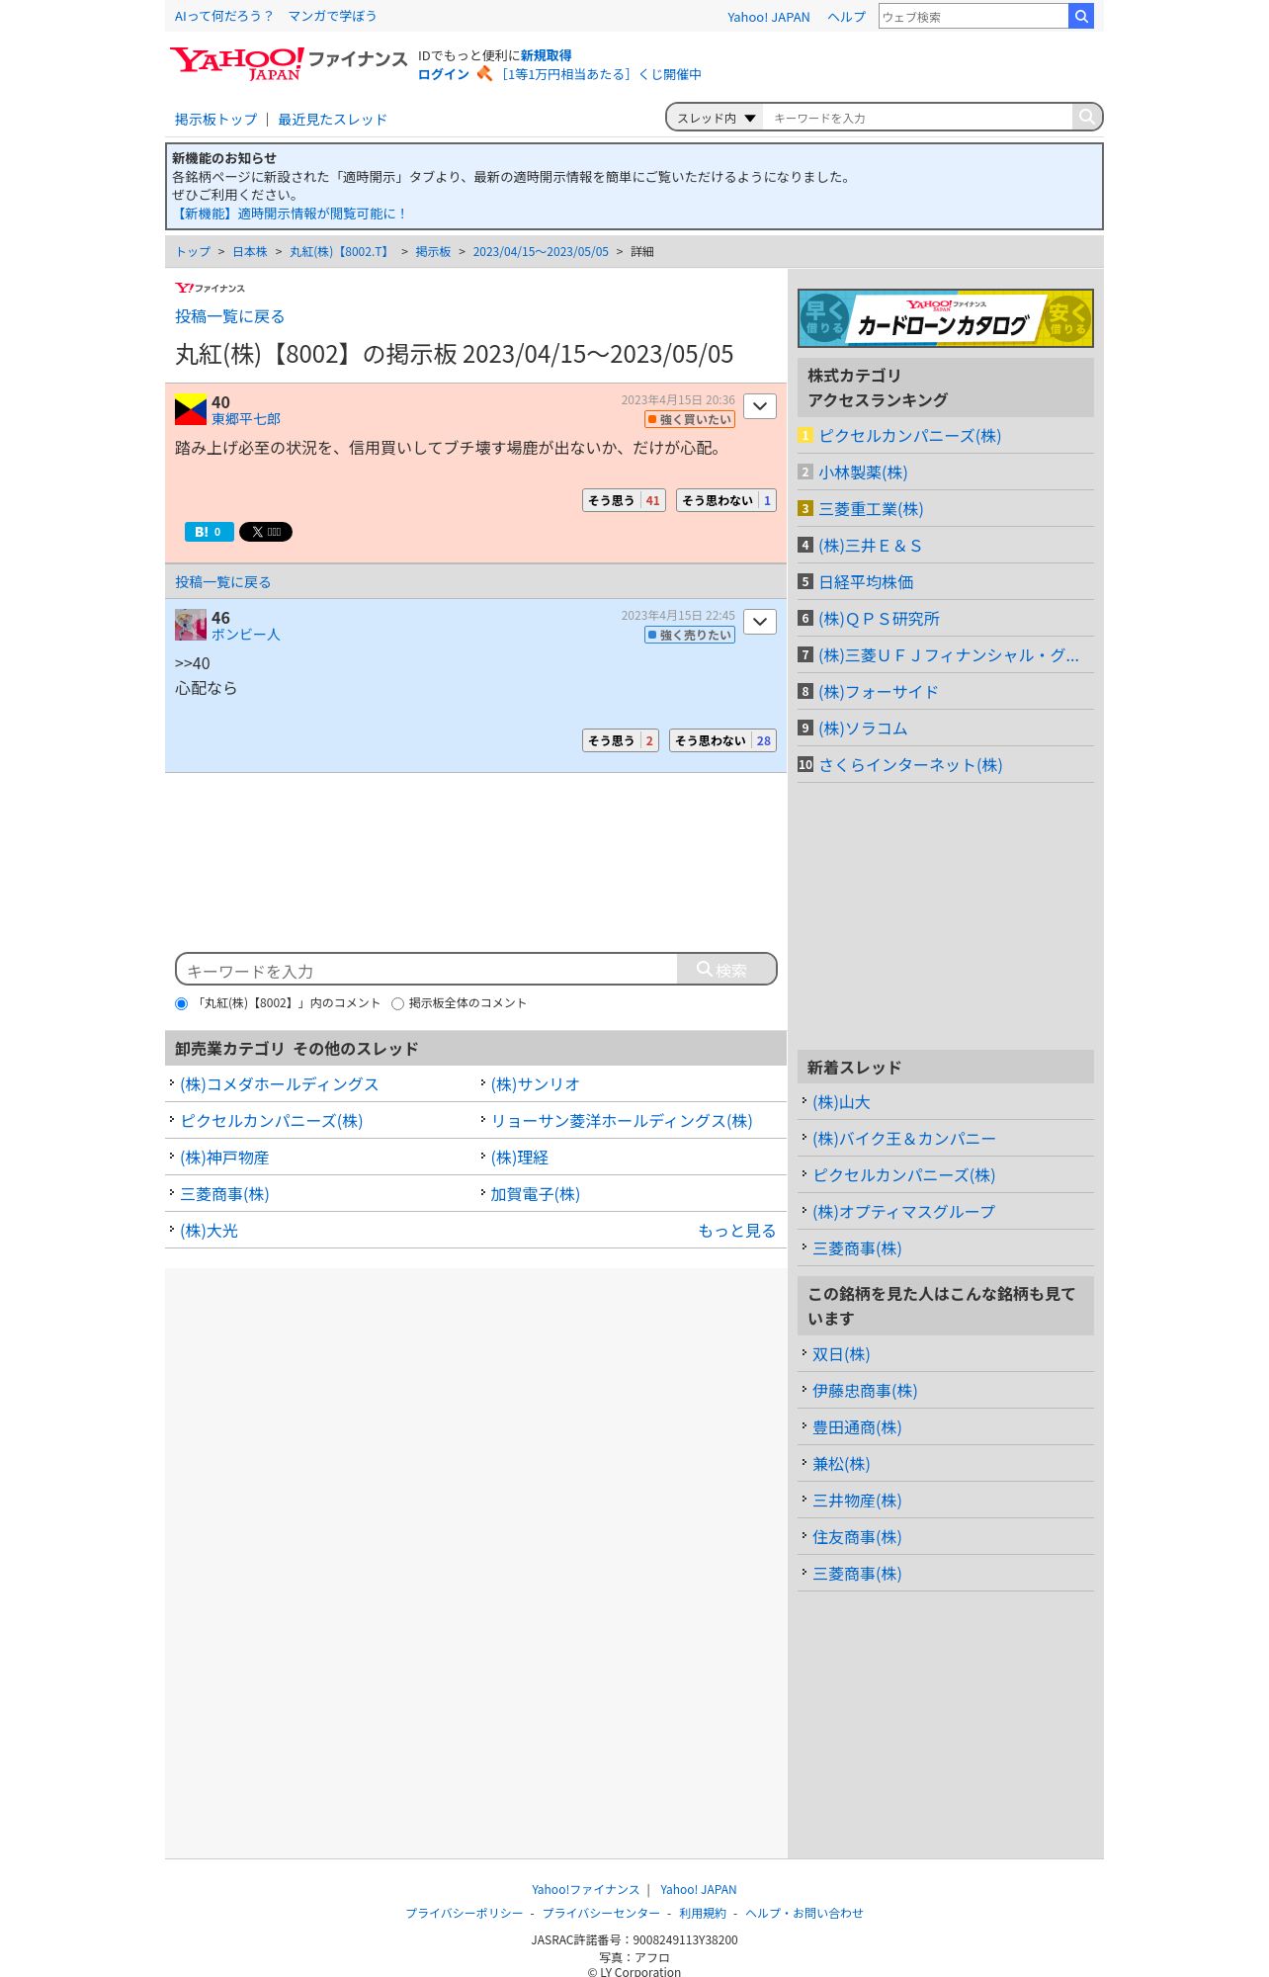Click the Hatena bookmark B! button
This screenshot has width=1269, height=1977.
pos(210,532)
